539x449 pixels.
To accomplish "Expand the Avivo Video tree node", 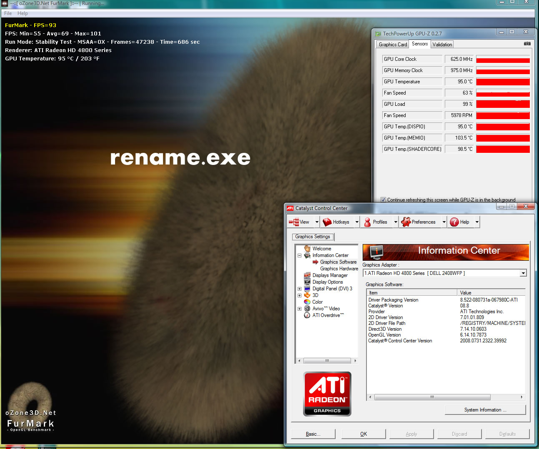I will coord(299,309).
